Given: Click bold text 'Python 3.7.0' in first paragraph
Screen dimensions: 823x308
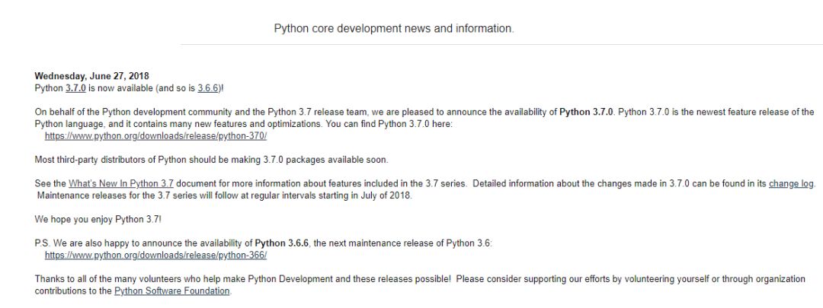Looking at the screenshot, I should 586,112.
